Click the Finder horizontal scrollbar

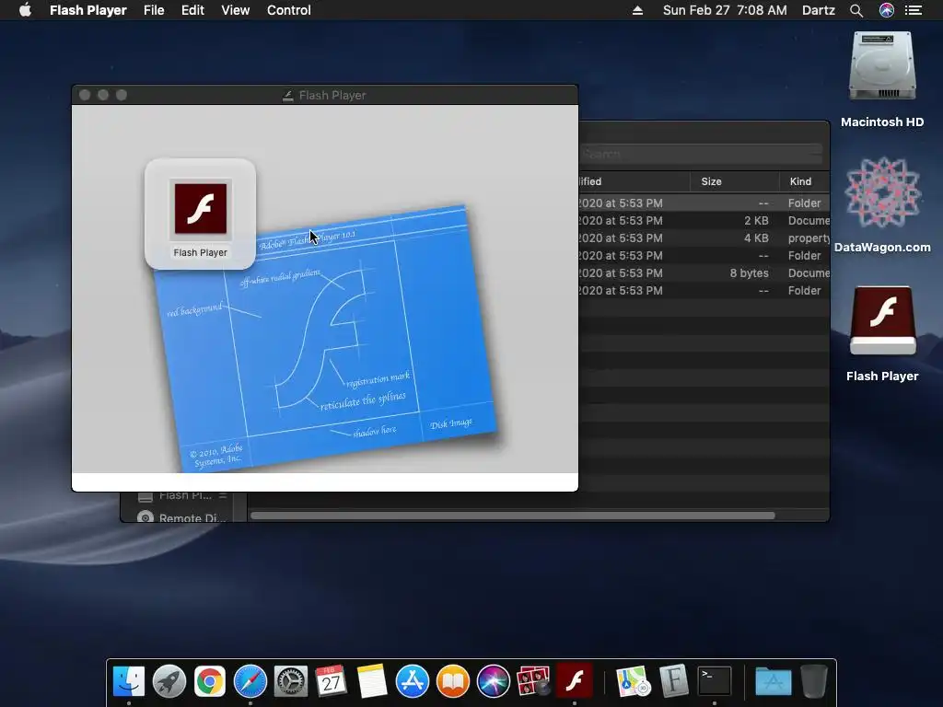(x=512, y=516)
